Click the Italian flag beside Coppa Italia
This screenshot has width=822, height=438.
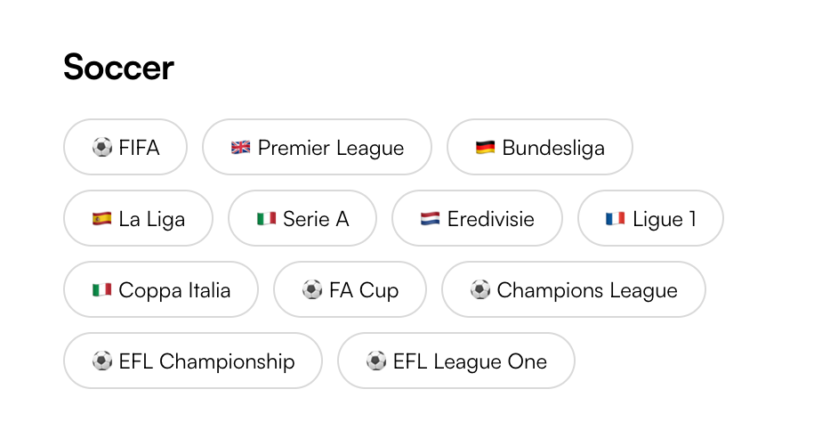pyautogui.click(x=101, y=290)
